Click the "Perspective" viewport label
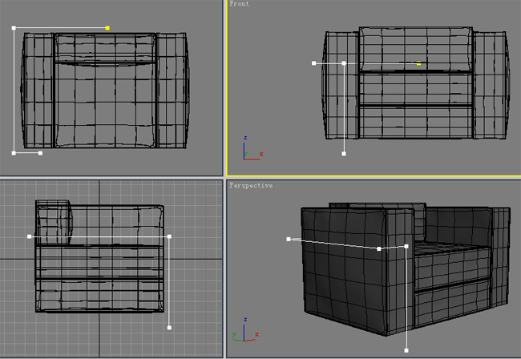The image size is (521, 359). point(251,185)
